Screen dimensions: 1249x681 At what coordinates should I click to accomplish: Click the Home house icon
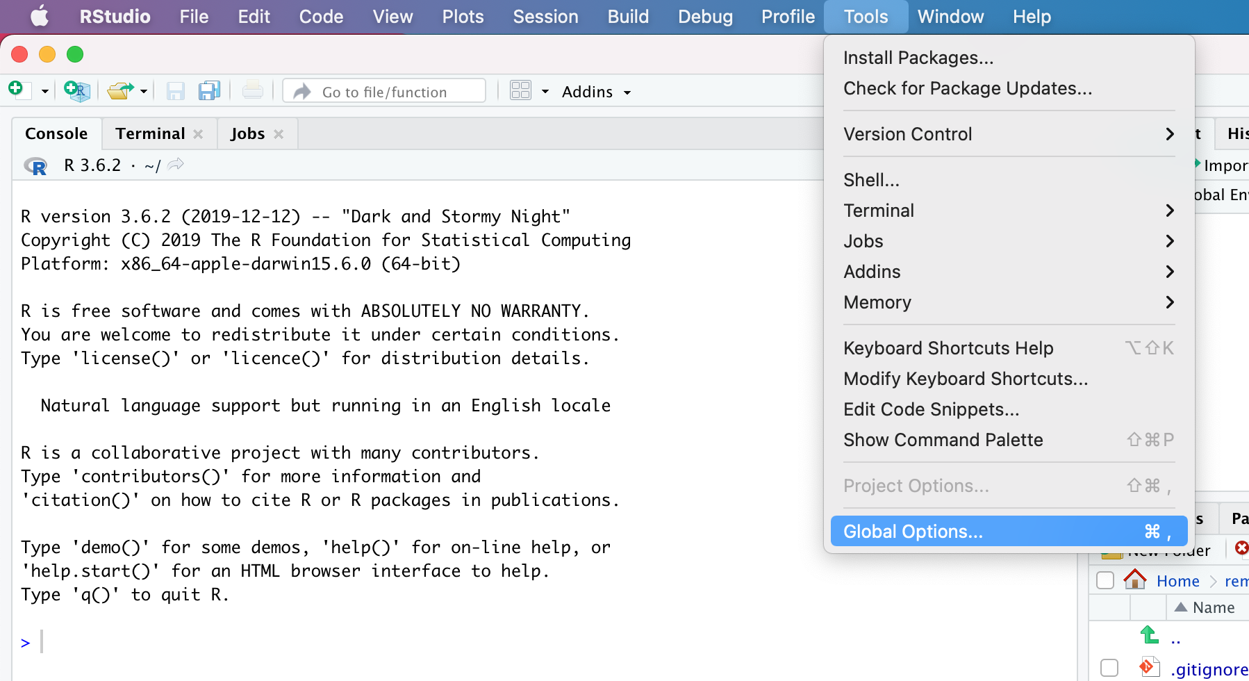1135,579
